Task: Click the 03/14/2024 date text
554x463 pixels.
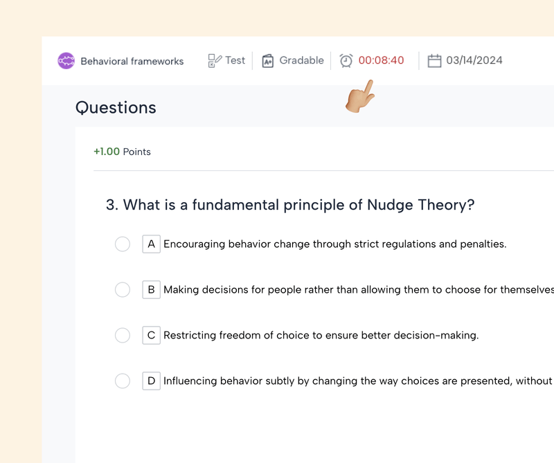Action: tap(474, 61)
